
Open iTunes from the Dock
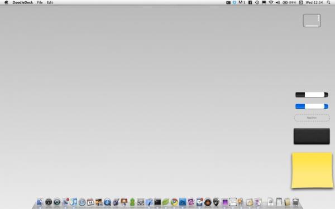74,202
